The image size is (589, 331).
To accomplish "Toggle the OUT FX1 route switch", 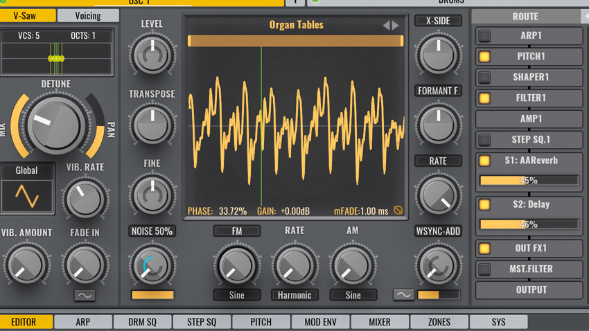I will tap(484, 249).
